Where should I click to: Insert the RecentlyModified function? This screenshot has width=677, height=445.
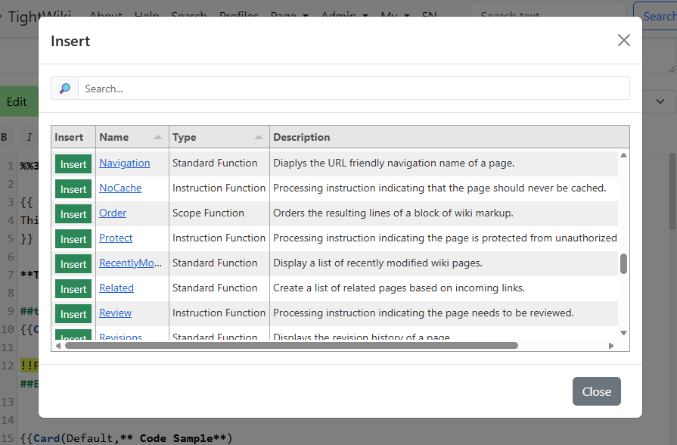pyautogui.click(x=73, y=264)
